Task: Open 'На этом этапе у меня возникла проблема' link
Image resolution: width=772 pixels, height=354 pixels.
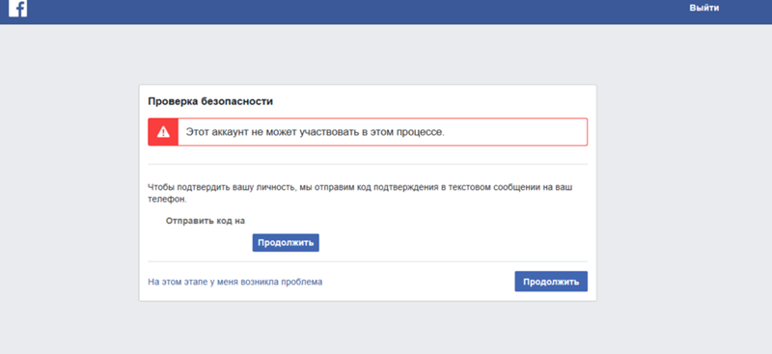Action: tap(235, 282)
